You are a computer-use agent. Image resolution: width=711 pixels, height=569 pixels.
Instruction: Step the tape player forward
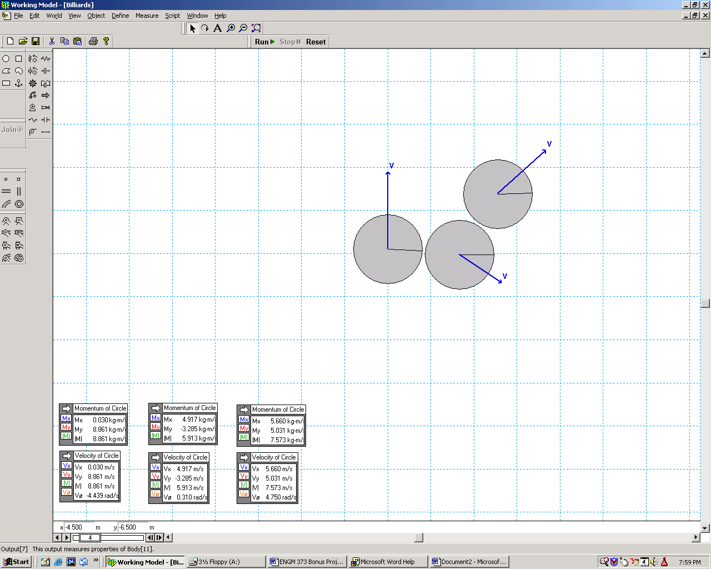[x=159, y=537]
